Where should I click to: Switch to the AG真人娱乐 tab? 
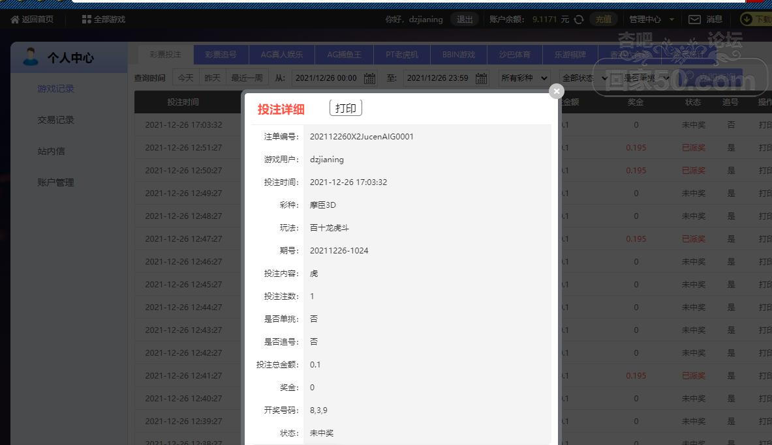coord(282,54)
